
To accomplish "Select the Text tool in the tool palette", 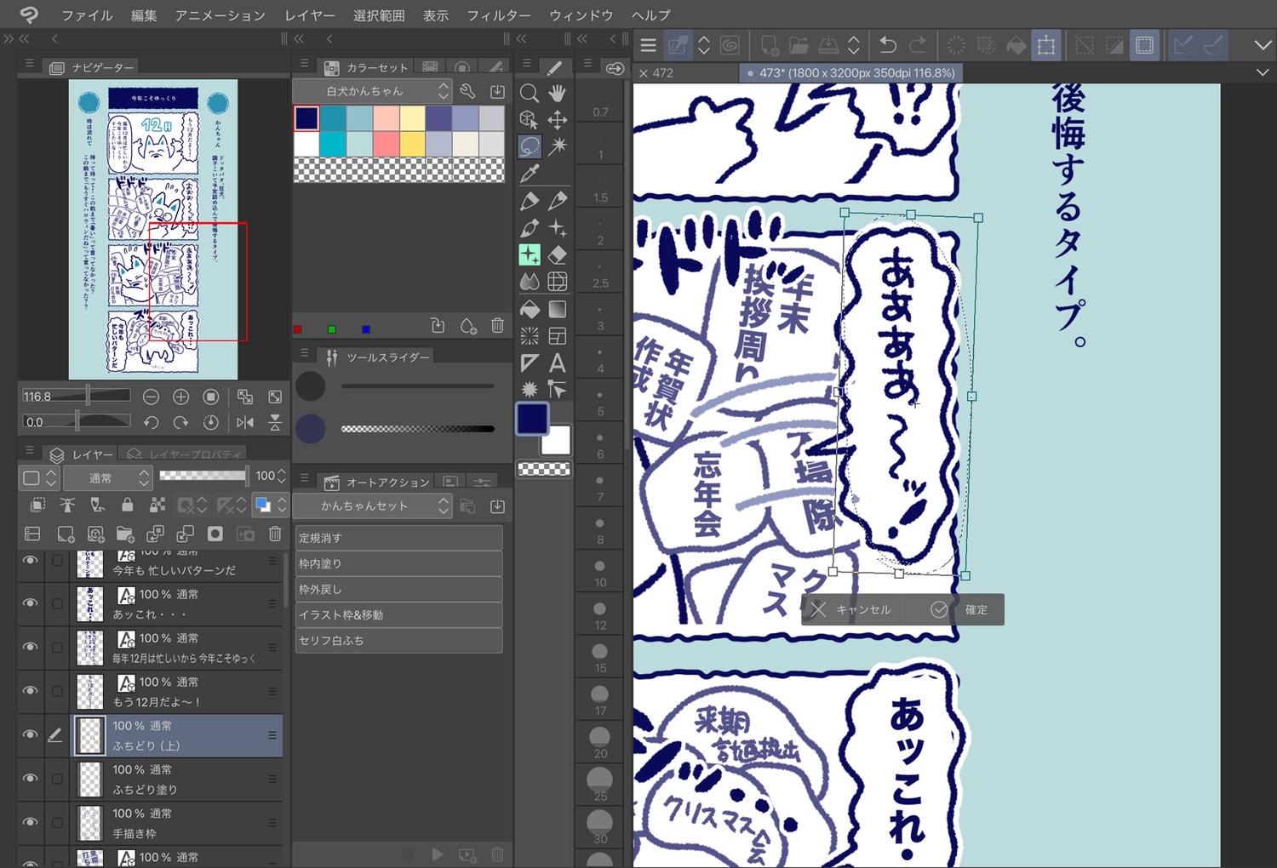I will (x=557, y=363).
